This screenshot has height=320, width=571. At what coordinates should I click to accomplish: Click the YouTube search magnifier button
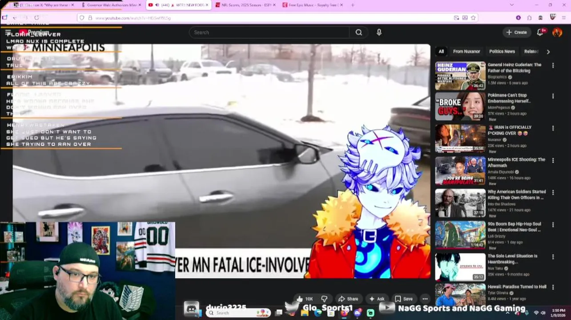click(x=358, y=32)
